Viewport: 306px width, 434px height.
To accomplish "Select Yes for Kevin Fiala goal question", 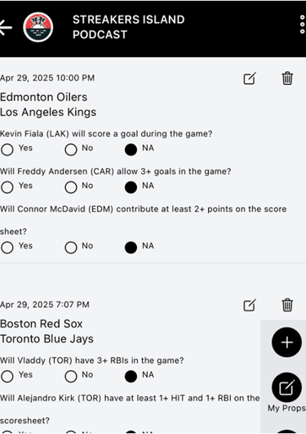I will (x=7, y=150).
